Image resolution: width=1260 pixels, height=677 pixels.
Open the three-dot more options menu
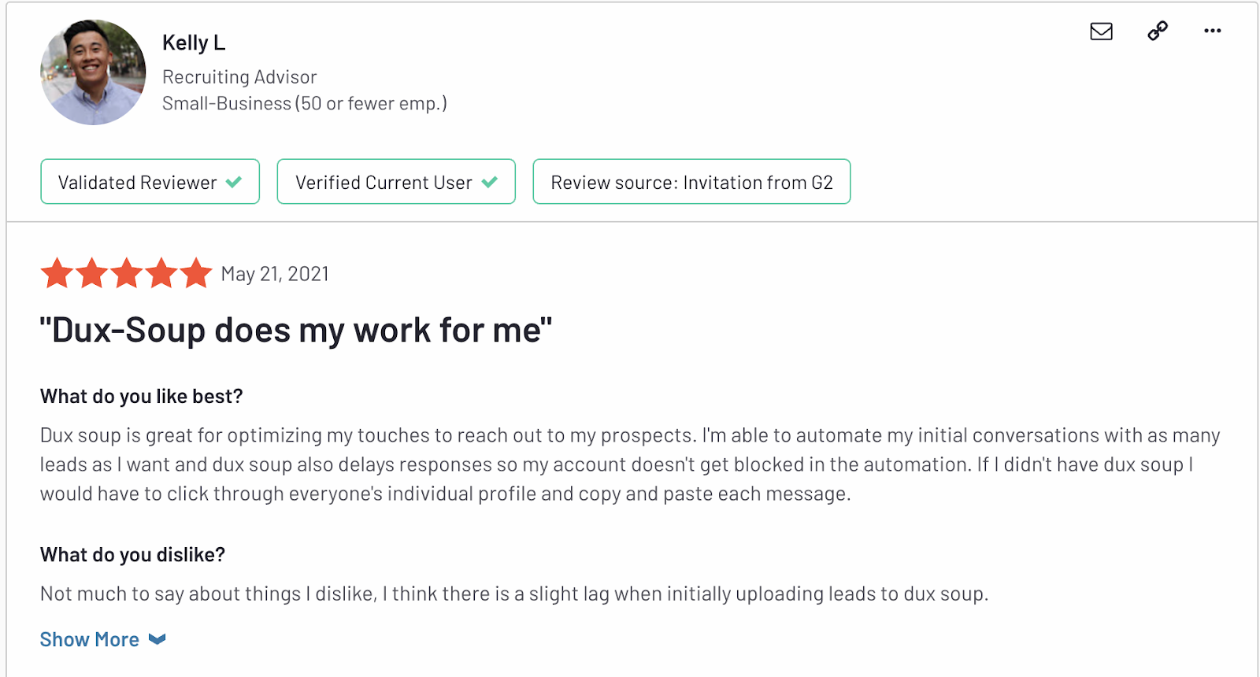click(1212, 31)
